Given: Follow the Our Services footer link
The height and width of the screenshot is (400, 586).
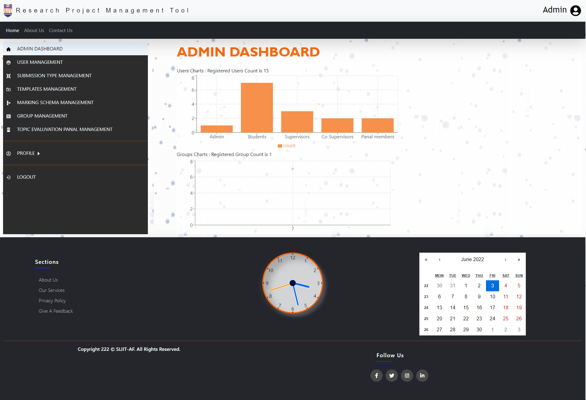Looking at the screenshot, I should tap(52, 290).
